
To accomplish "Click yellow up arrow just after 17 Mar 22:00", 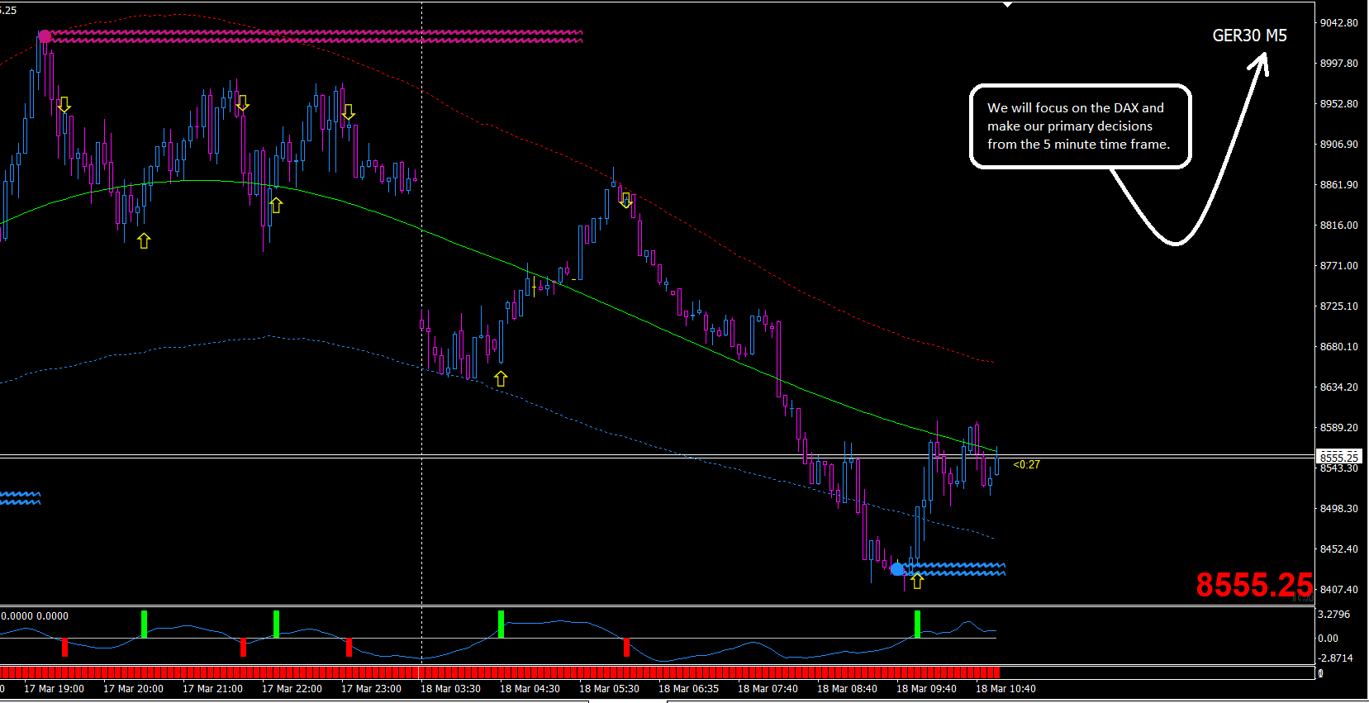I will coord(276,205).
